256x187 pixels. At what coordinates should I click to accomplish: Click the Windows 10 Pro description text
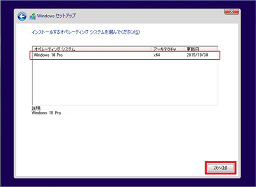pos(46,113)
